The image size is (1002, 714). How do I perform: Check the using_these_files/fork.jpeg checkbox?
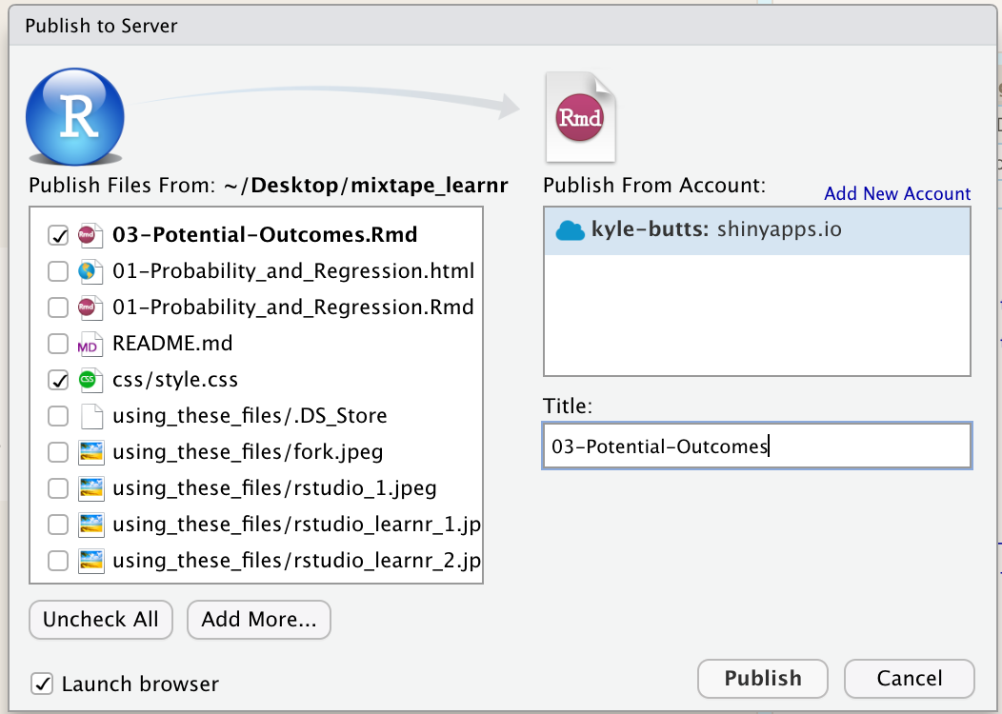click(x=58, y=452)
